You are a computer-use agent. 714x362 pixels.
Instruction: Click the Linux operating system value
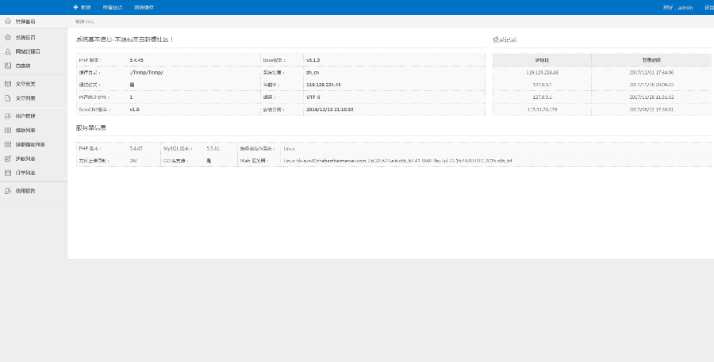pos(290,148)
